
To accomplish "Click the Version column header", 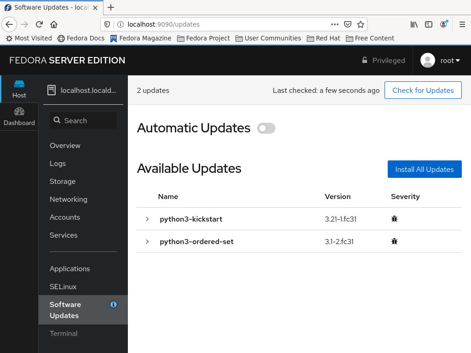I will (x=338, y=197).
